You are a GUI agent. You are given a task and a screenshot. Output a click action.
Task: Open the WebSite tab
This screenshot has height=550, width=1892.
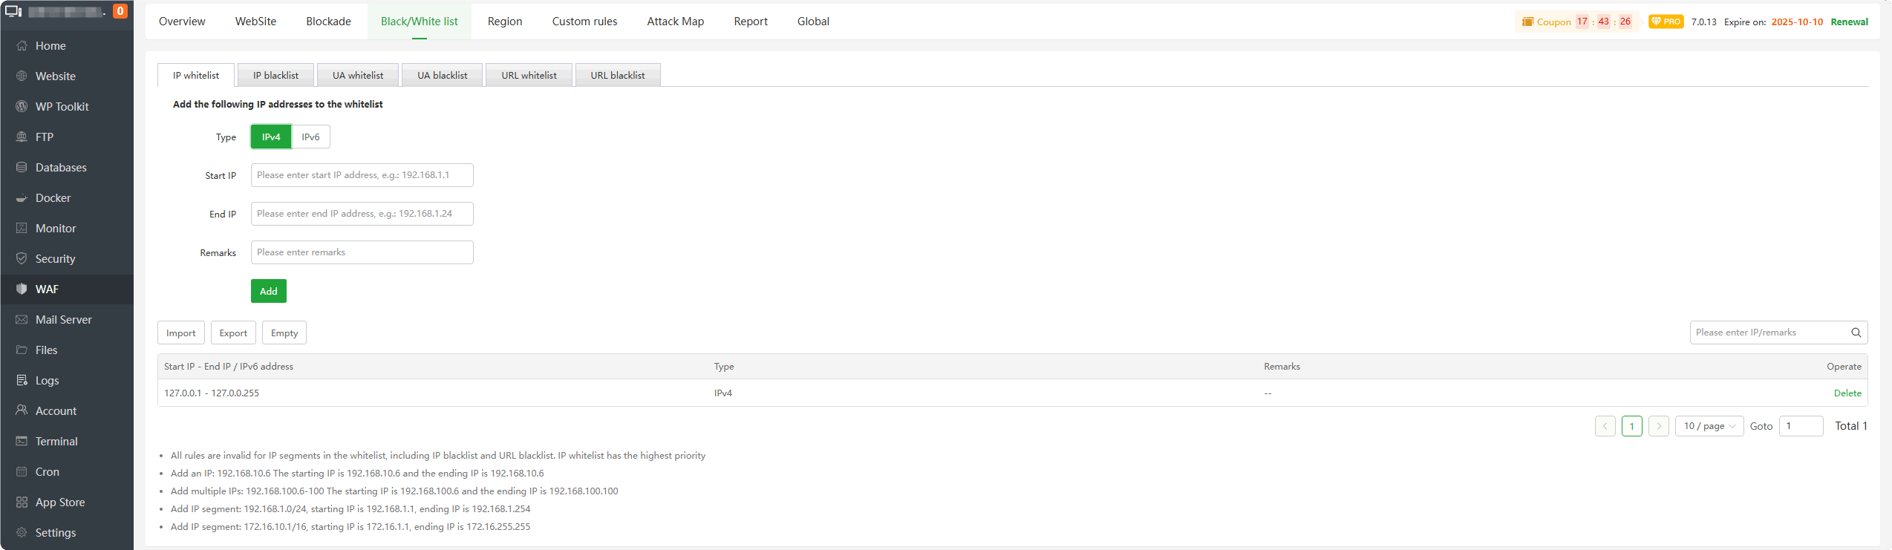(x=255, y=22)
